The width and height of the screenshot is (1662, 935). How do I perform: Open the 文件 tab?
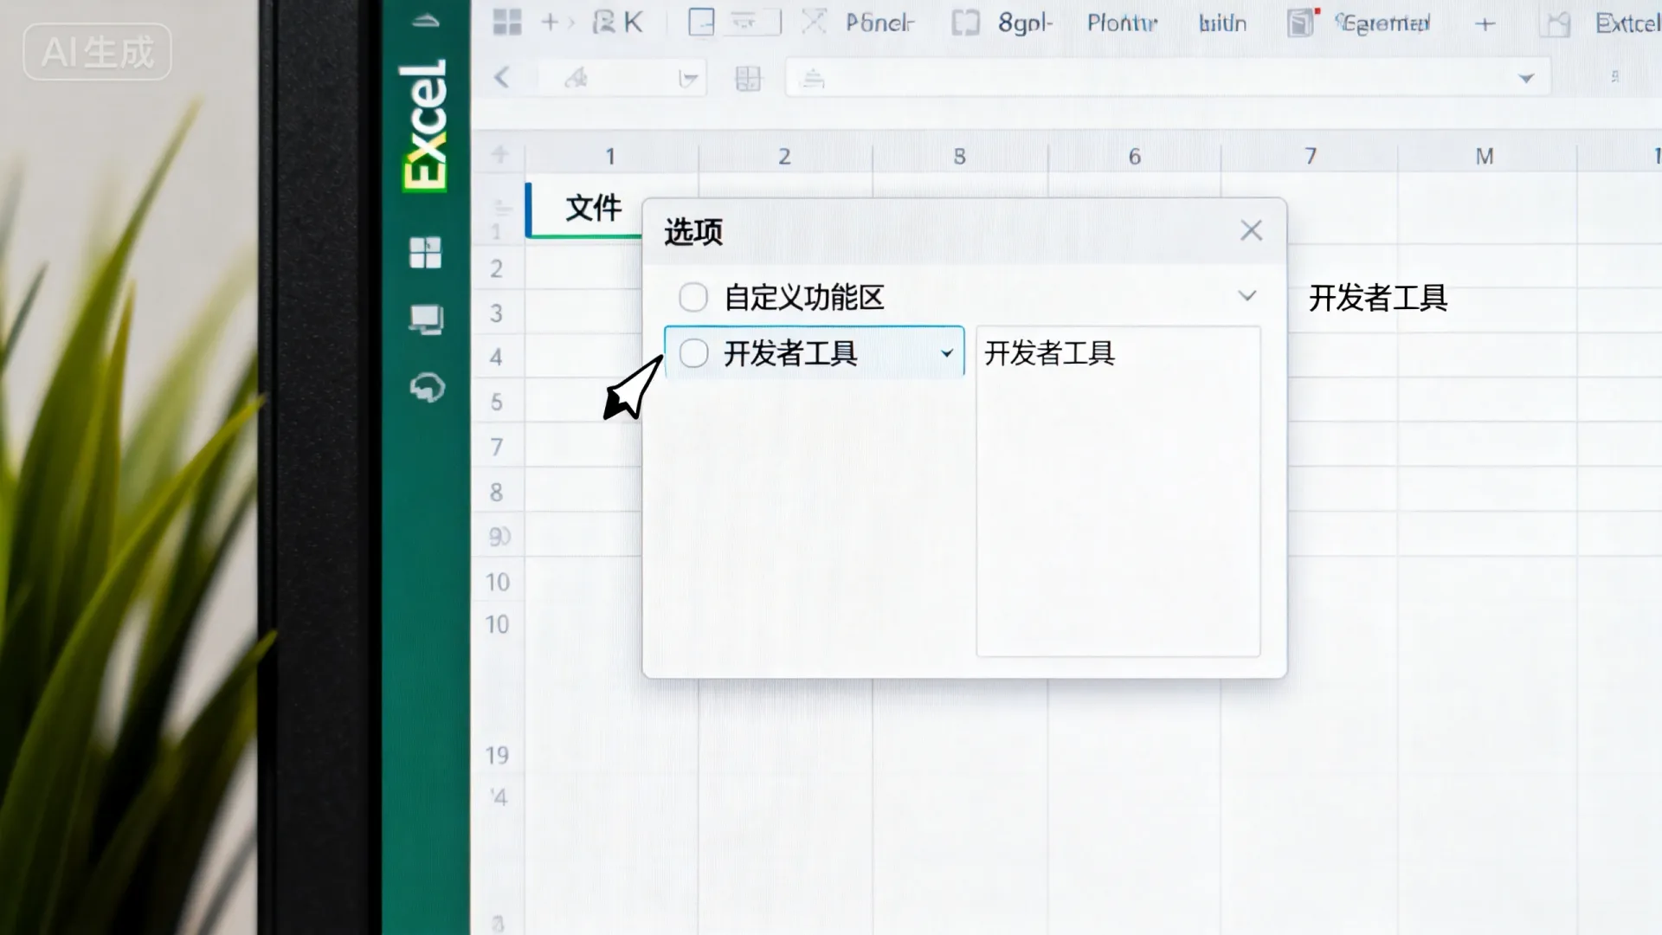tap(593, 208)
